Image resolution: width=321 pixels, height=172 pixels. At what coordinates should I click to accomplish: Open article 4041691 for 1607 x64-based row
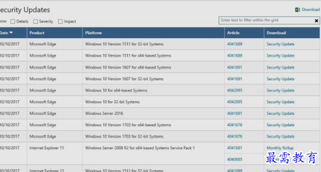pyautogui.click(x=235, y=68)
